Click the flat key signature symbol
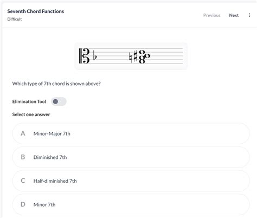This screenshot has height=218, width=257. [95, 55]
